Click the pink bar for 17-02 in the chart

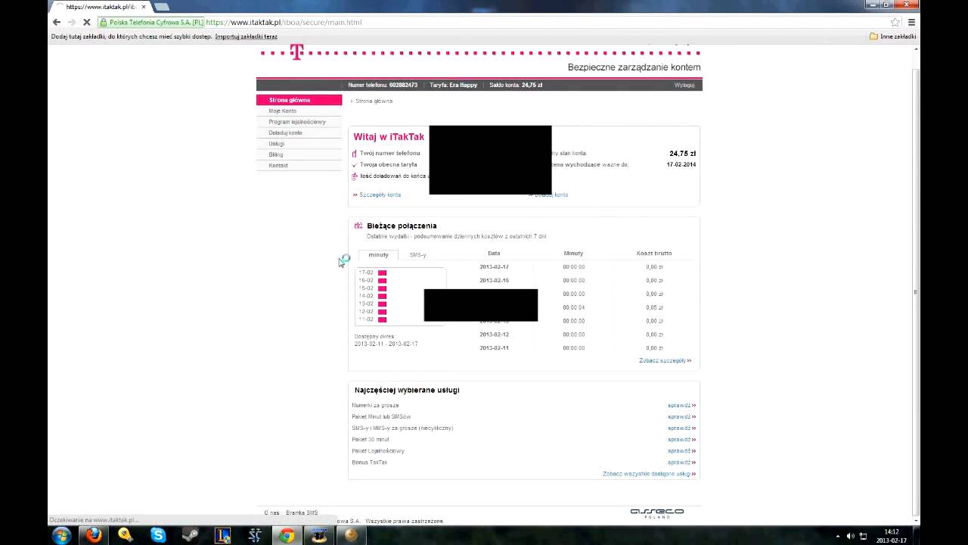pyautogui.click(x=383, y=272)
